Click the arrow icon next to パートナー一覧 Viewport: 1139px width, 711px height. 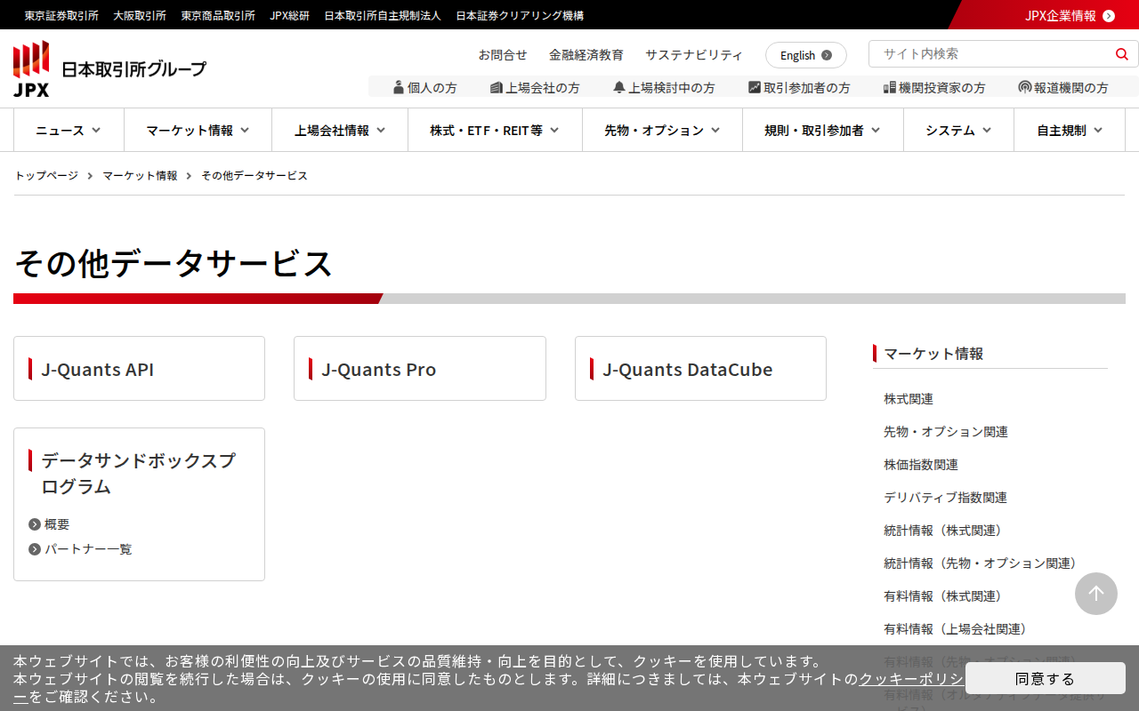(x=35, y=549)
